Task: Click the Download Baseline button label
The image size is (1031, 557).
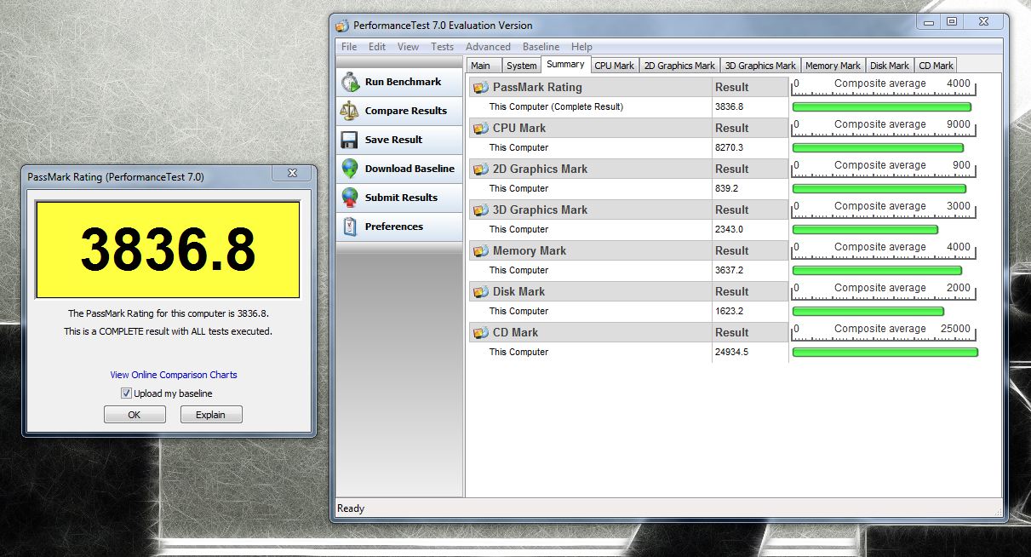Action: coord(410,169)
